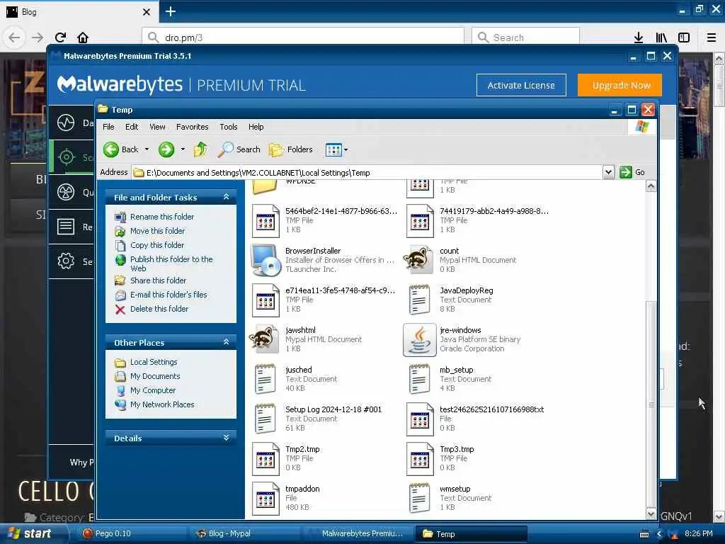
Task: Collapse the Other Places panel
Action: coord(226,342)
